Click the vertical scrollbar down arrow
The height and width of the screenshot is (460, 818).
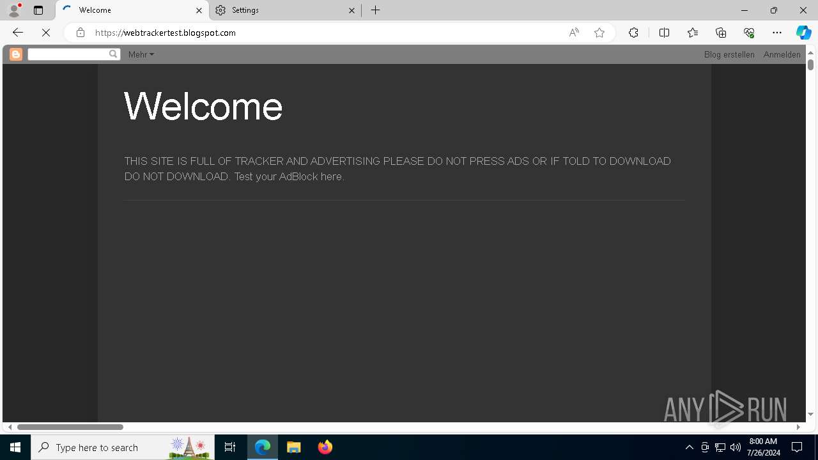pyautogui.click(x=810, y=415)
